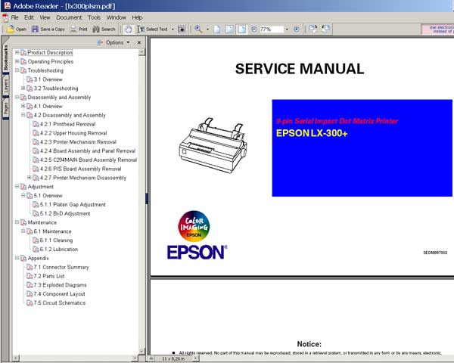Viewport: 454px width, 363px height.
Task: Click the zoom in plus button
Action: click(296, 29)
